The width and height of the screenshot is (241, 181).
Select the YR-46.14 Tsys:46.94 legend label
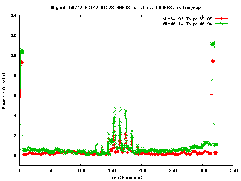pos(187,23)
